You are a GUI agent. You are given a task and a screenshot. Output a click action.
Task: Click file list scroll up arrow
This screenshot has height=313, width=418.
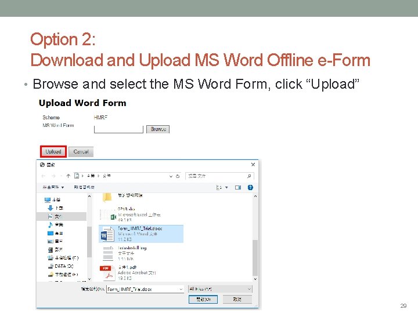(255, 196)
